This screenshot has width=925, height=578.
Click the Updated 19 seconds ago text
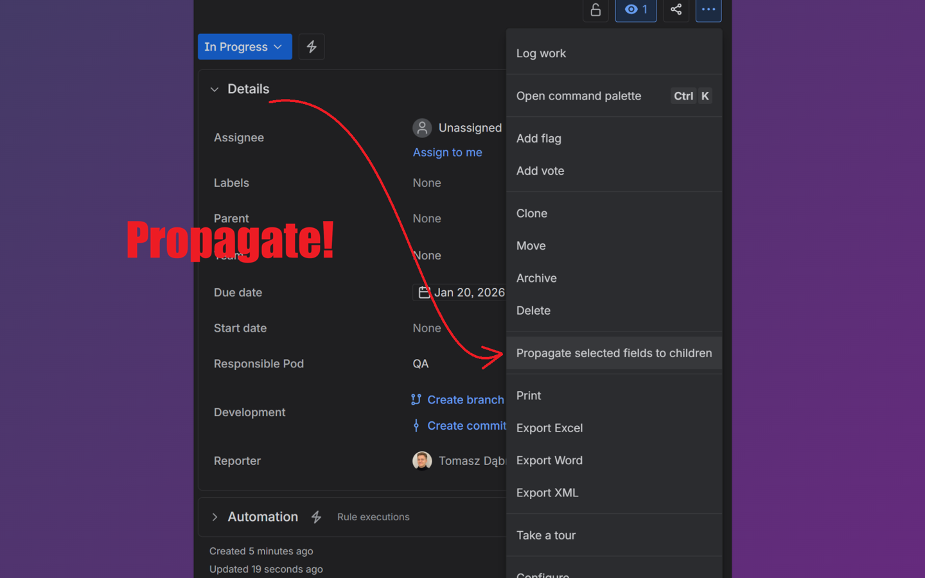(266, 569)
